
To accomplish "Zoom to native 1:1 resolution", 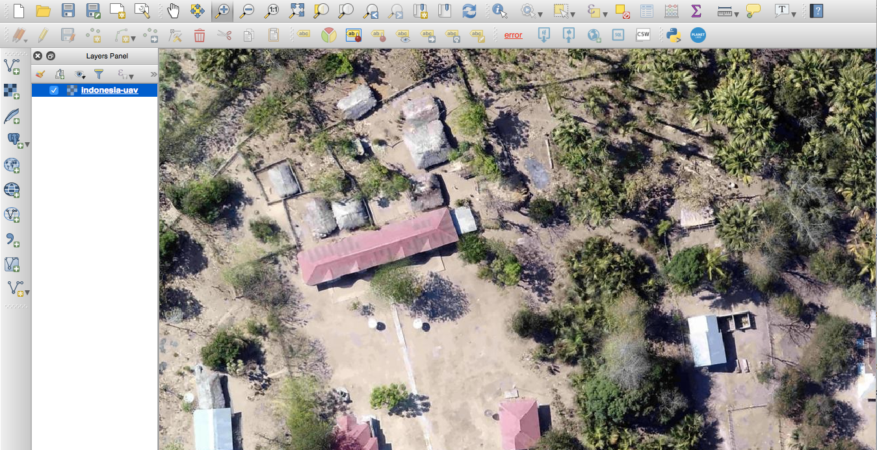I will (272, 11).
